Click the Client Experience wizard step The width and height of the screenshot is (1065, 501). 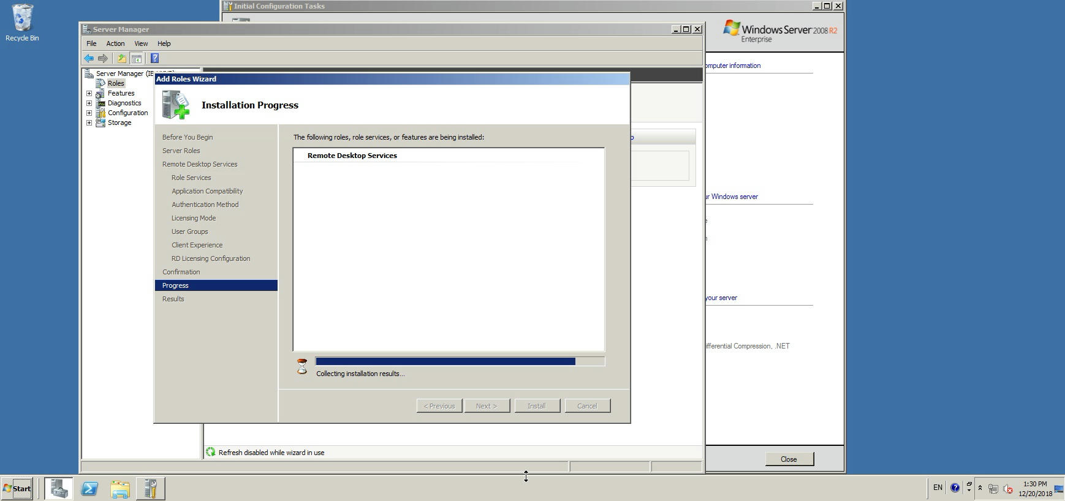(197, 245)
